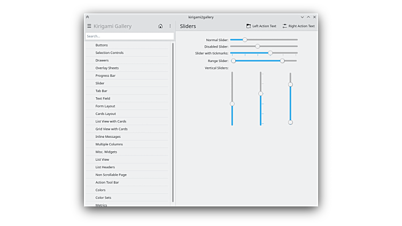
Task: Select Color Sets in the sidebar
Action: point(103,198)
